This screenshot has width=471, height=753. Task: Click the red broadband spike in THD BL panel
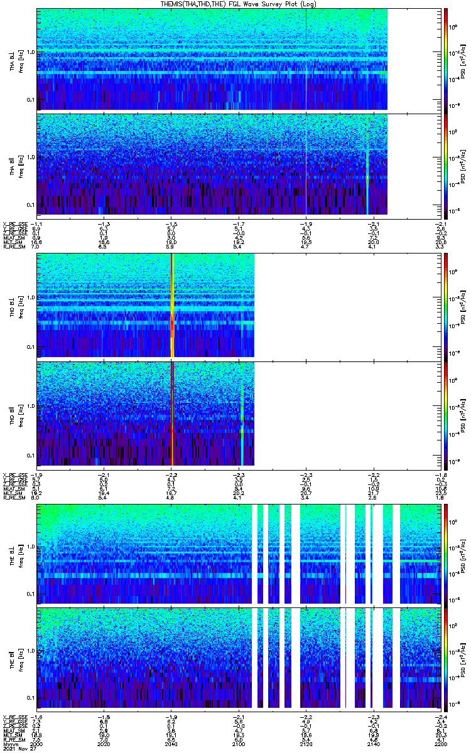pyautogui.click(x=172, y=306)
